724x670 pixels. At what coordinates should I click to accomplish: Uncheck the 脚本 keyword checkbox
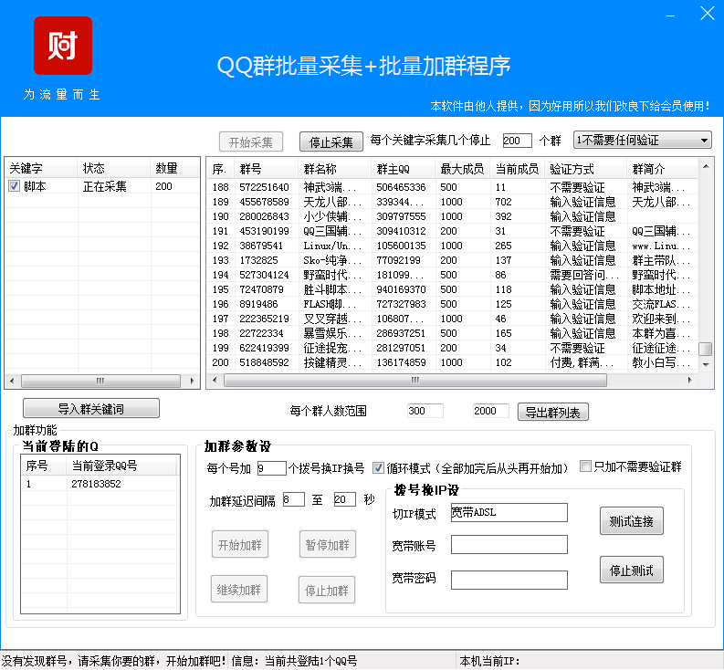click(x=14, y=186)
